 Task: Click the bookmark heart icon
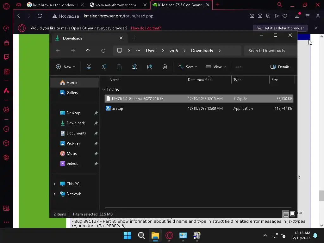[x=285, y=16]
